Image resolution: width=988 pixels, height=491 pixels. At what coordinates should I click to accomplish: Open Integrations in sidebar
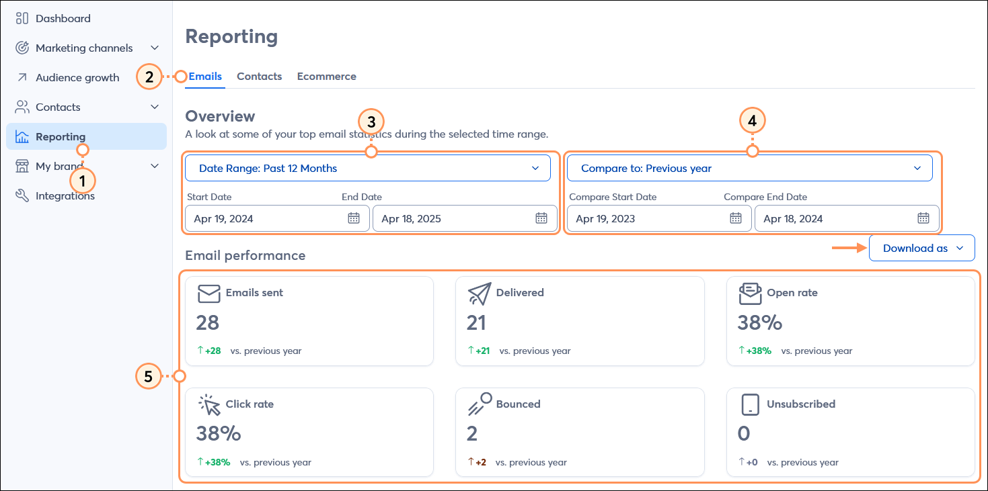click(65, 195)
